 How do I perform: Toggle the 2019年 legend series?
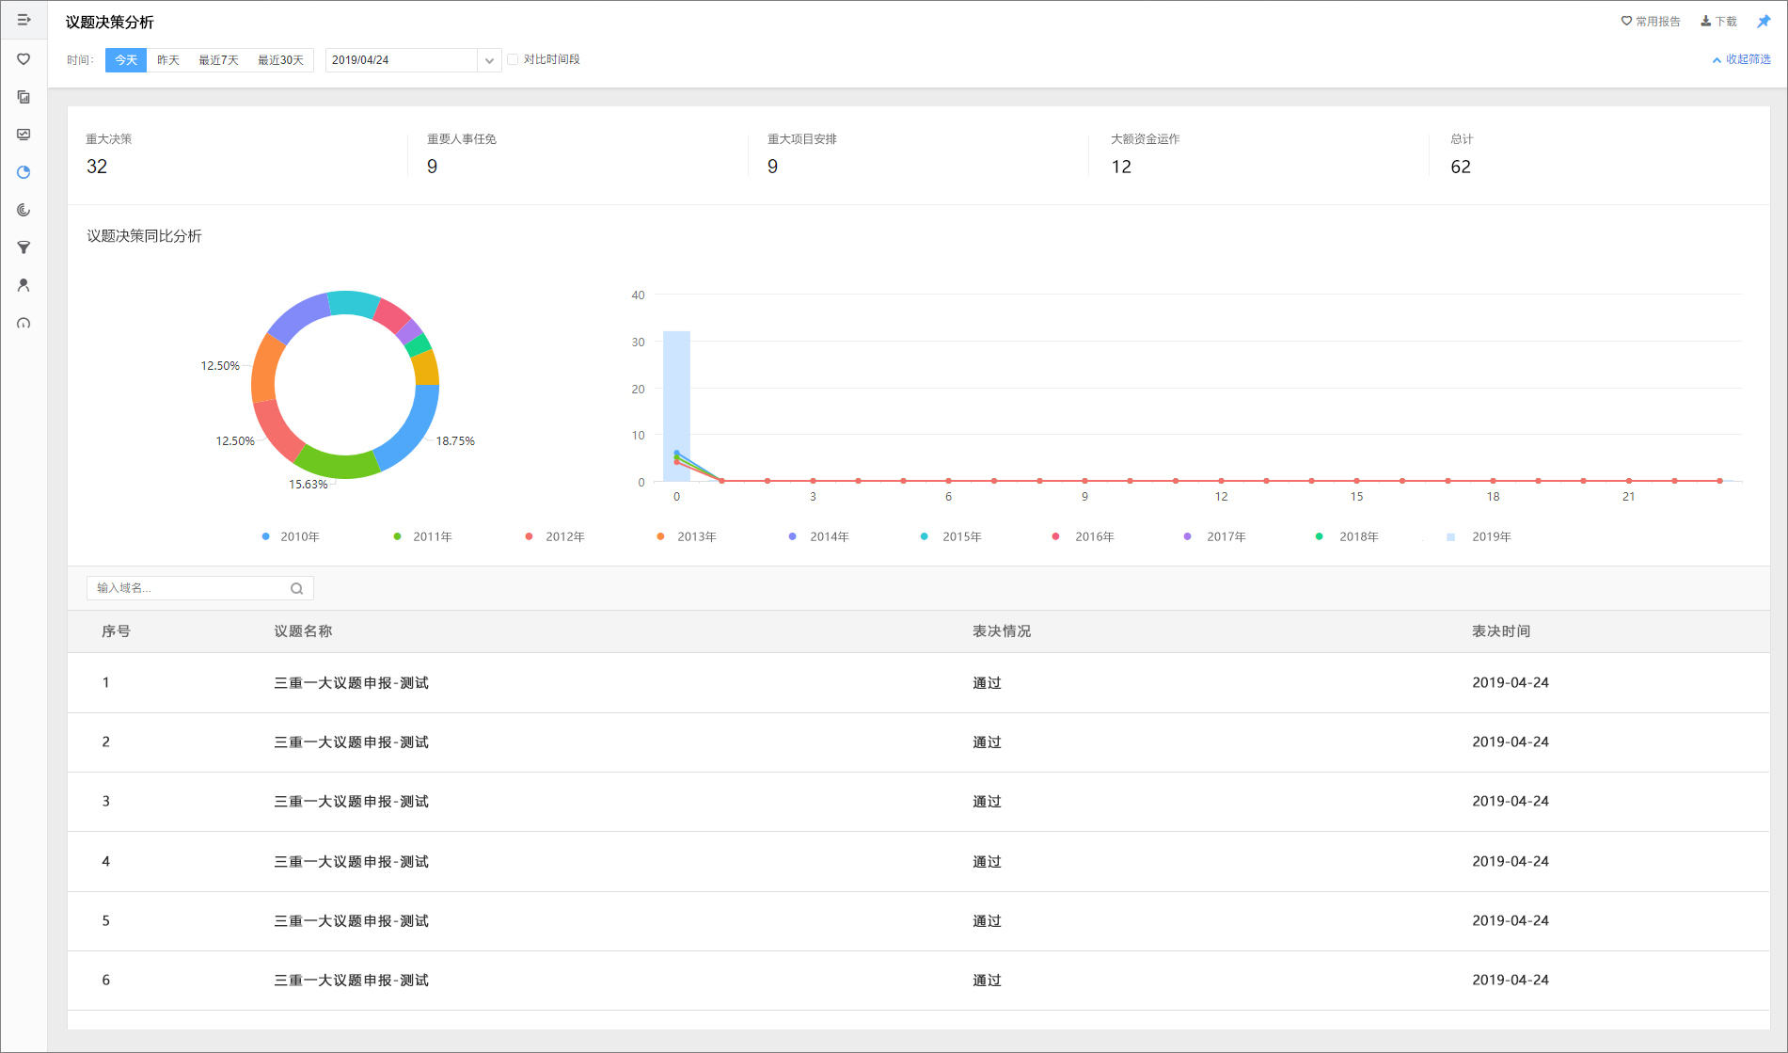click(x=1479, y=536)
